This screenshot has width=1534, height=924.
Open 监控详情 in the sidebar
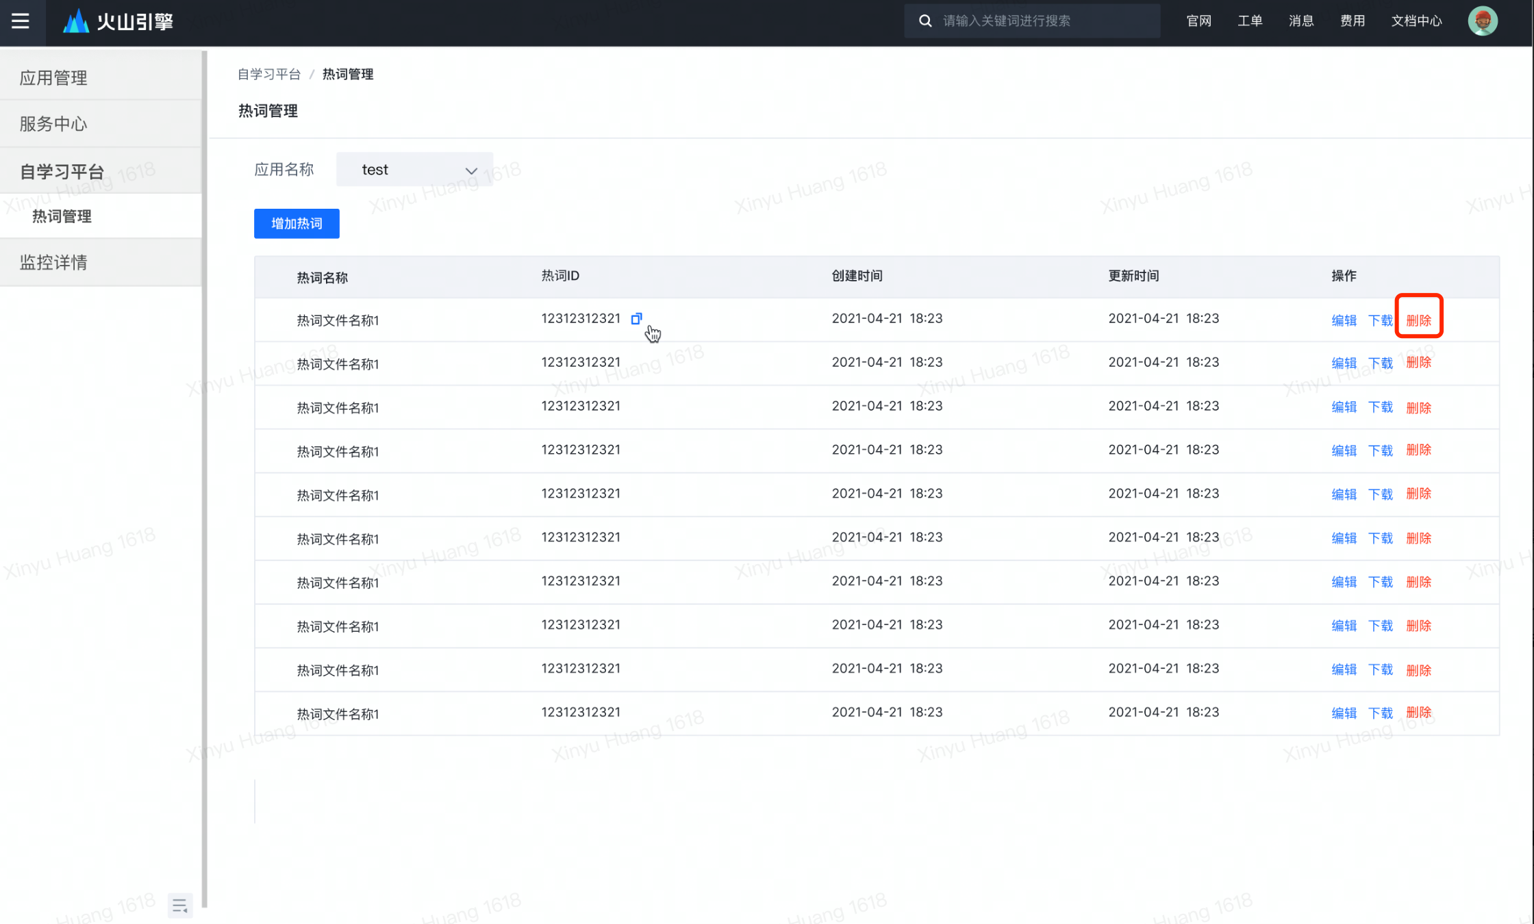coord(53,262)
